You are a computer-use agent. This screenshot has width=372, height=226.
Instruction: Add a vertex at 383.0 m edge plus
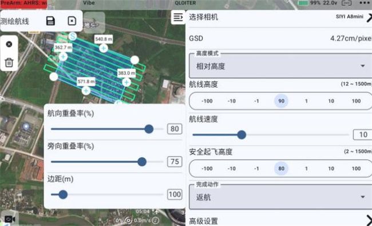126,82
